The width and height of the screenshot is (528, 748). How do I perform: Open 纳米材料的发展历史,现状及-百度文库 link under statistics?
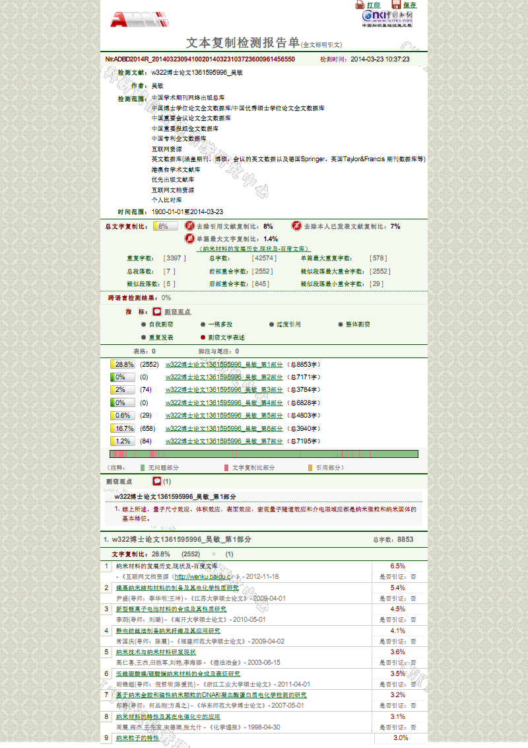[x=254, y=248]
